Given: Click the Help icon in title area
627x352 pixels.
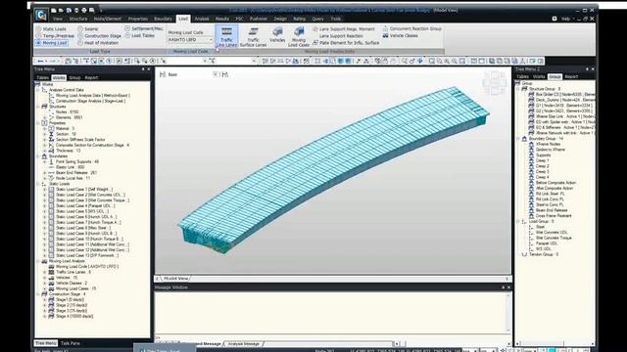Looking at the screenshot, I should click(x=555, y=19).
